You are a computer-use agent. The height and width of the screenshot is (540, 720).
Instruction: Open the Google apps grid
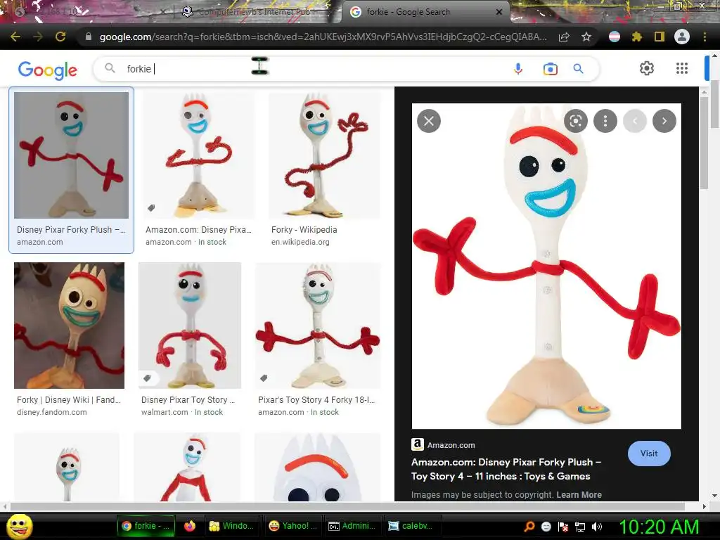(682, 68)
